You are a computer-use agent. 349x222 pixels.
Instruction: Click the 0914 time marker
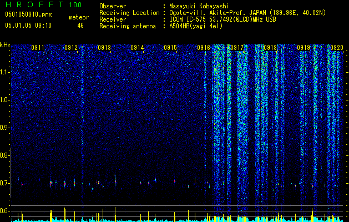point(137,47)
